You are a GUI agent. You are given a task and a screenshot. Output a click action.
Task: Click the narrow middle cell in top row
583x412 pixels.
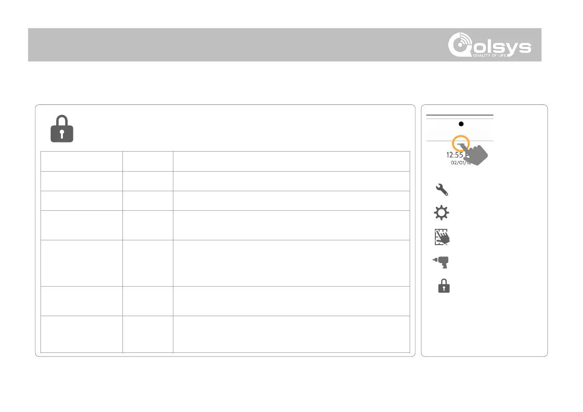point(148,161)
